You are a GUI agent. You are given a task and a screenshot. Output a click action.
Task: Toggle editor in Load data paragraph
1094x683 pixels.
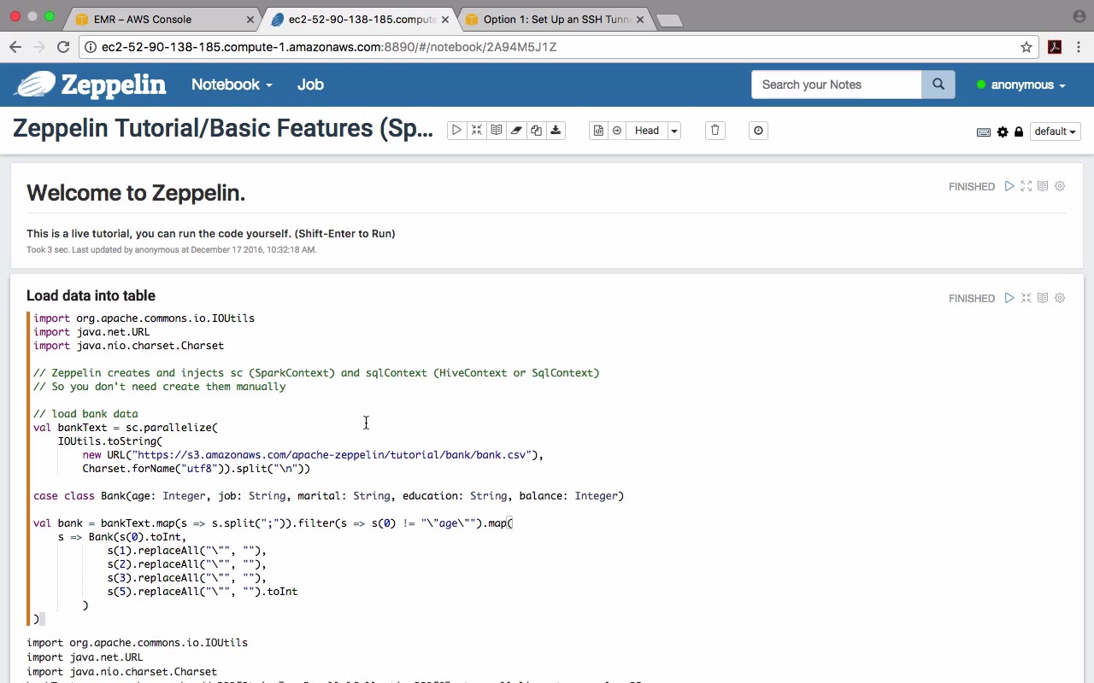[1026, 298]
